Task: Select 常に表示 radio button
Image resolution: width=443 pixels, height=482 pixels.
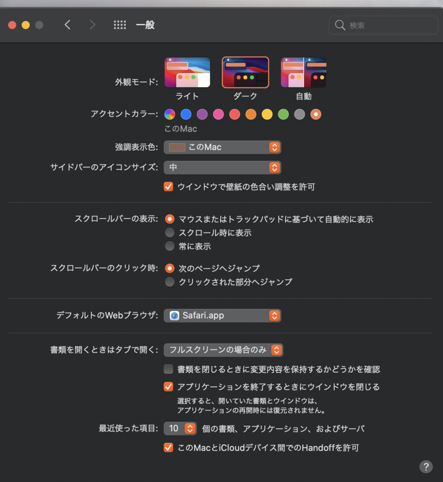Action: click(x=169, y=246)
